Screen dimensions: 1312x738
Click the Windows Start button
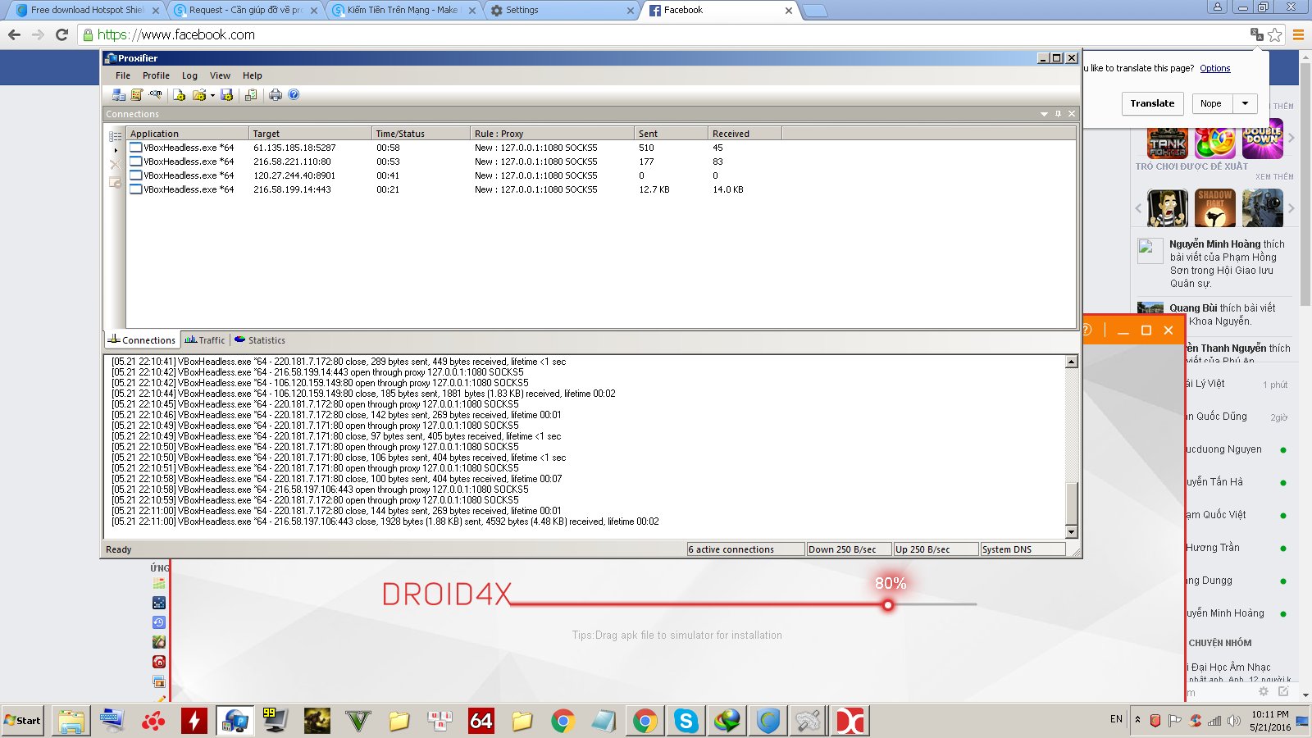pos(23,721)
